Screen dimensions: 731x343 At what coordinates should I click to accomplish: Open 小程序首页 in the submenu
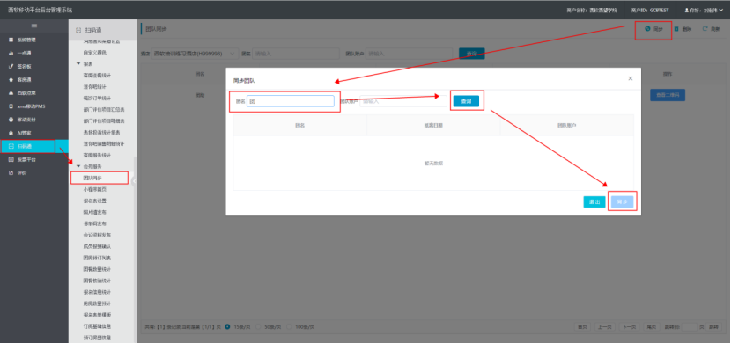[x=95, y=189]
